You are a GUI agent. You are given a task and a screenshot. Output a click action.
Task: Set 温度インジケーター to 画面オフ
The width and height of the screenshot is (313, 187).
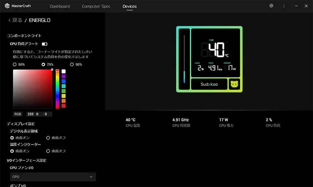[x=48, y=151]
